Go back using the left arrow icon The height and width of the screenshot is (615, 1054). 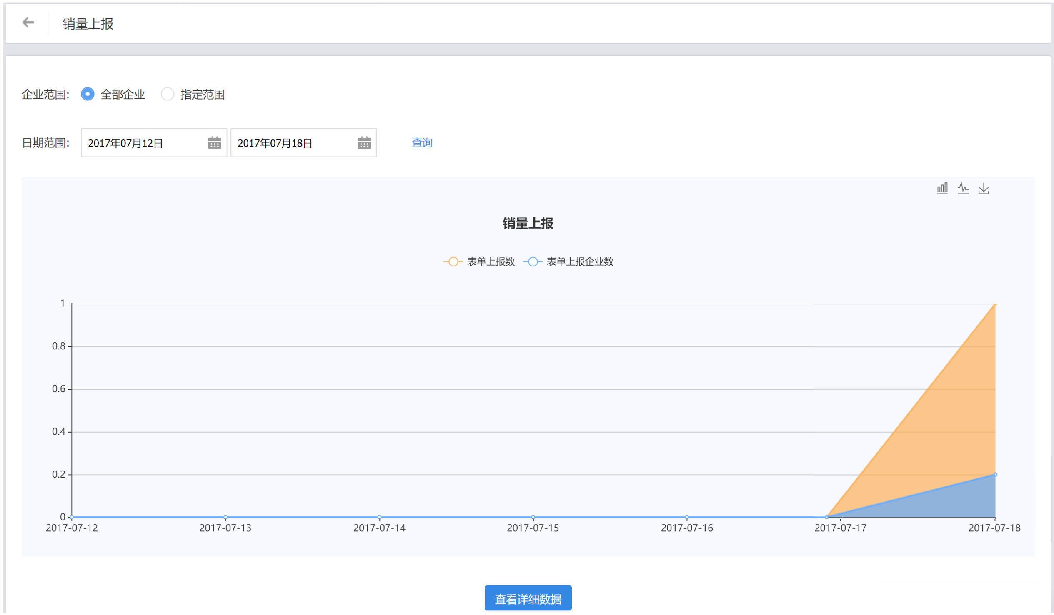coord(28,22)
